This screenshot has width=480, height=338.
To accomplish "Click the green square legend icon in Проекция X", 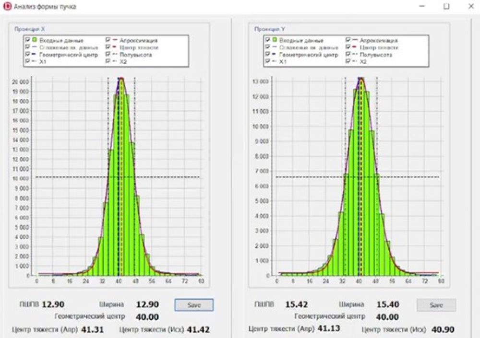I will pos(35,40).
